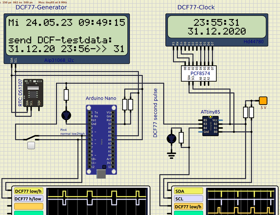
Task: Toggle the DCF77 low/h scope channel
Action: click(x=28, y=191)
